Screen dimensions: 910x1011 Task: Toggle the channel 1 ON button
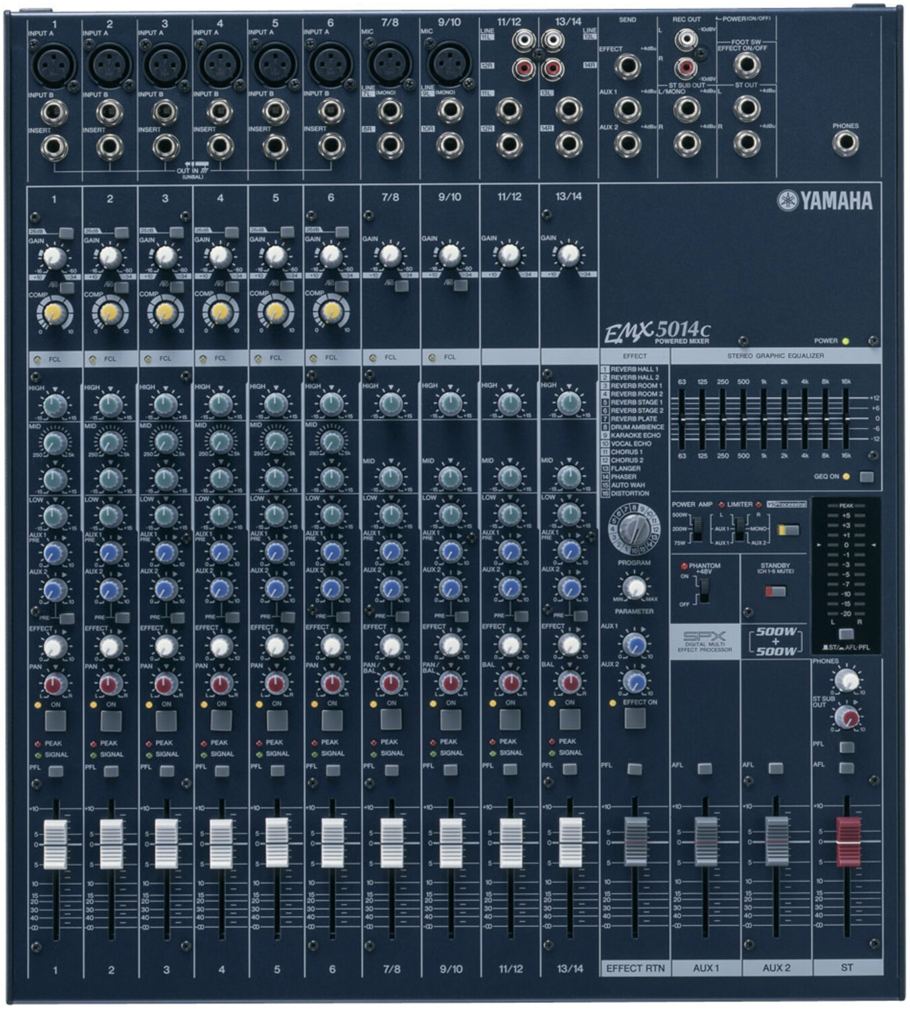pos(55,721)
